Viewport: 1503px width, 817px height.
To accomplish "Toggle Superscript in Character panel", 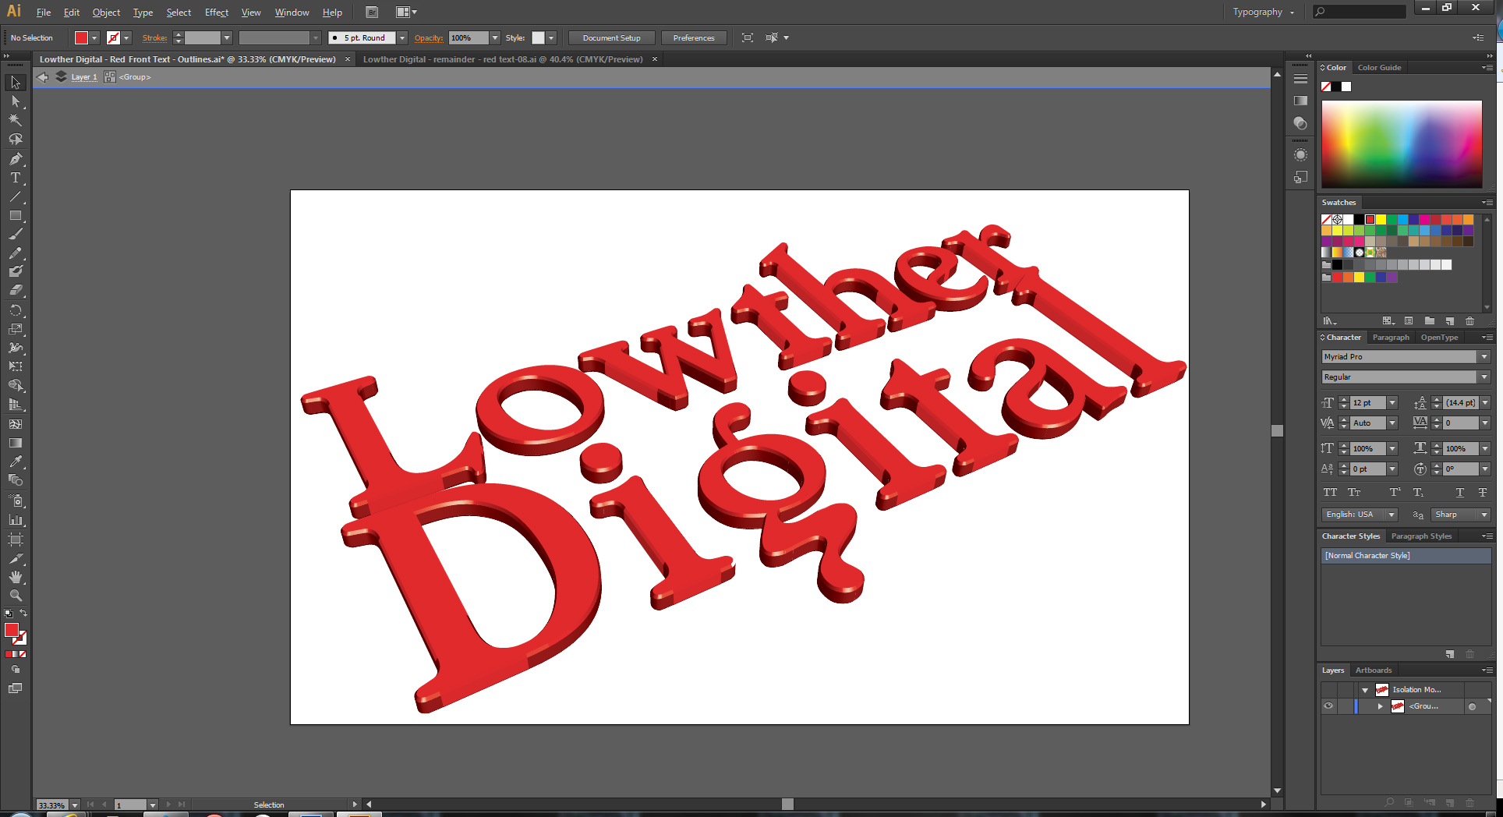I will 1395,493.
